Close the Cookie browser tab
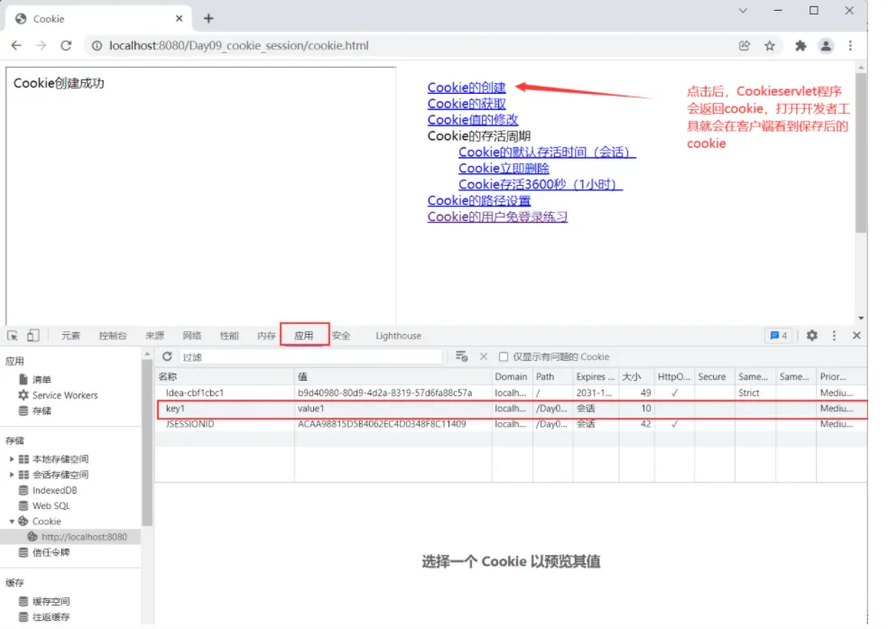 click(179, 19)
